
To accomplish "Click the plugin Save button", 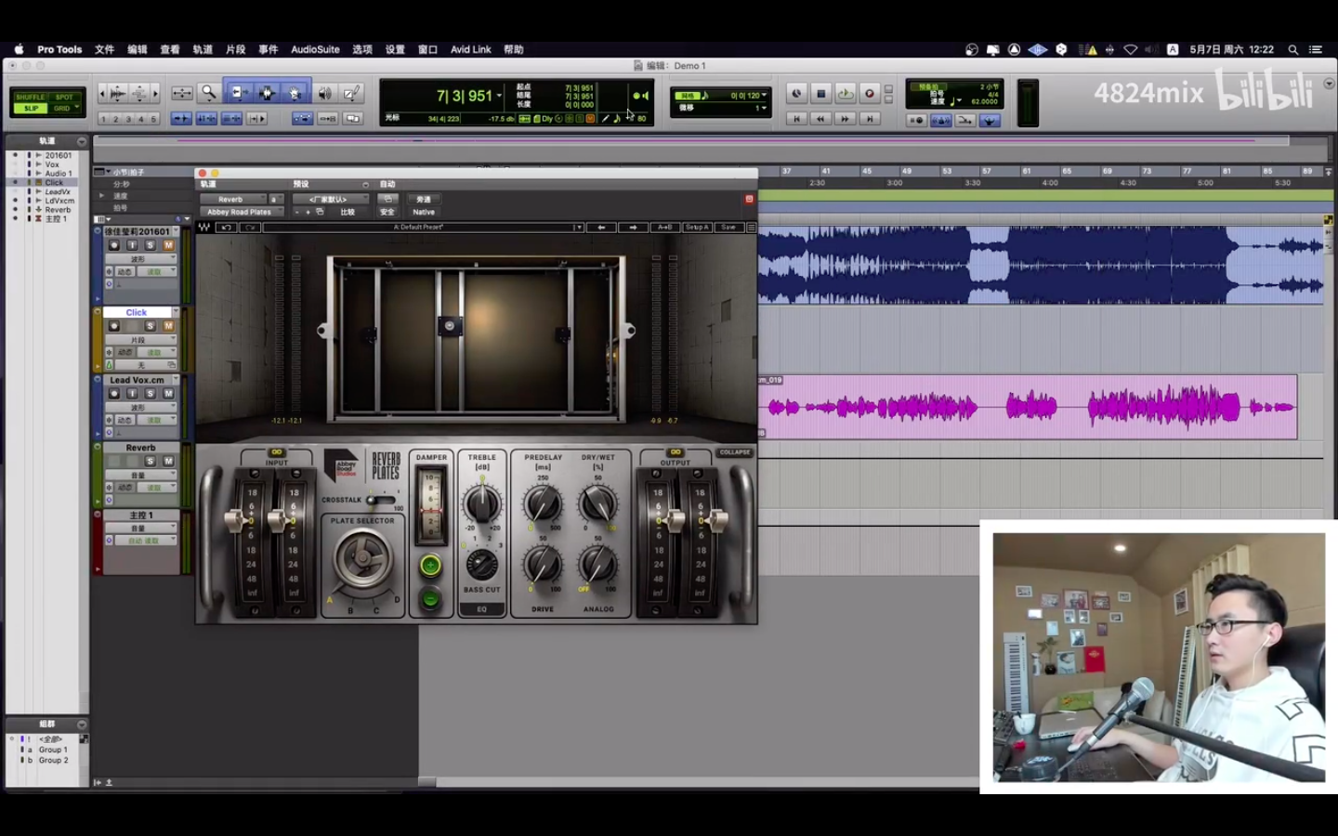I will pos(728,227).
